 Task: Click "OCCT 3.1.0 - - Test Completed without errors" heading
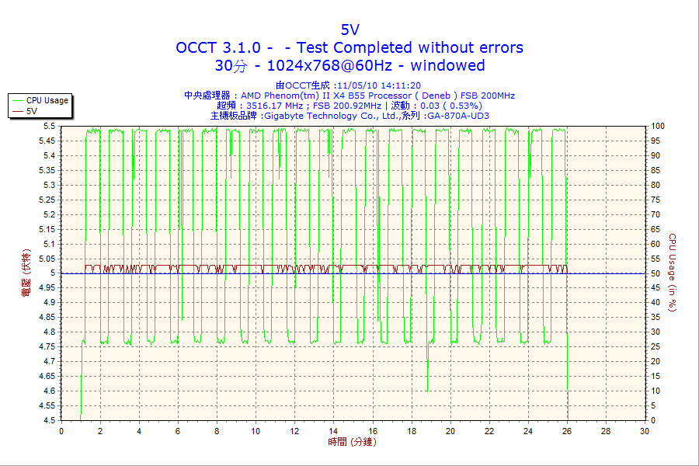pyautogui.click(x=349, y=47)
